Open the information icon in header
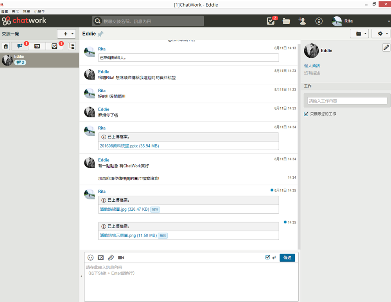 click(319, 21)
